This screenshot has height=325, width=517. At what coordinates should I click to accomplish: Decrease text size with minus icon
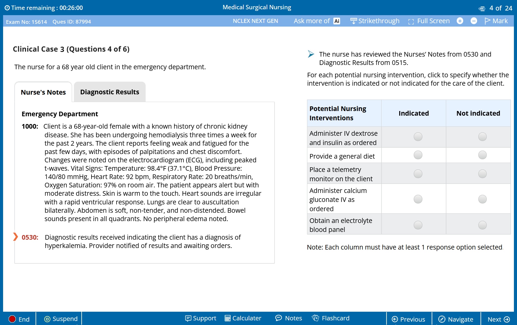pos(474,21)
